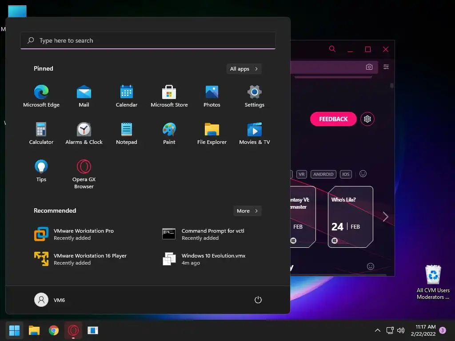455x341 pixels.
Task: Open Opera GX easy setup sliders icon
Action: coord(386,67)
